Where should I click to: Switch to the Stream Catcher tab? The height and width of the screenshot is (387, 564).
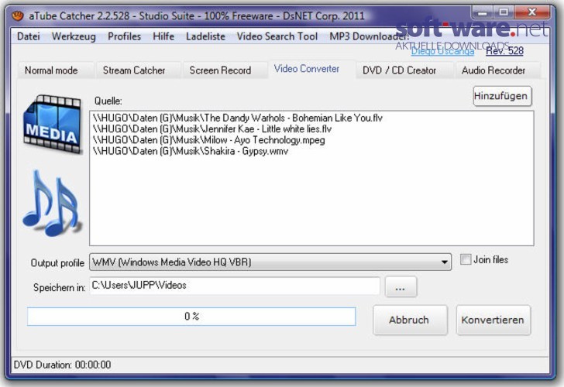pyautogui.click(x=138, y=70)
